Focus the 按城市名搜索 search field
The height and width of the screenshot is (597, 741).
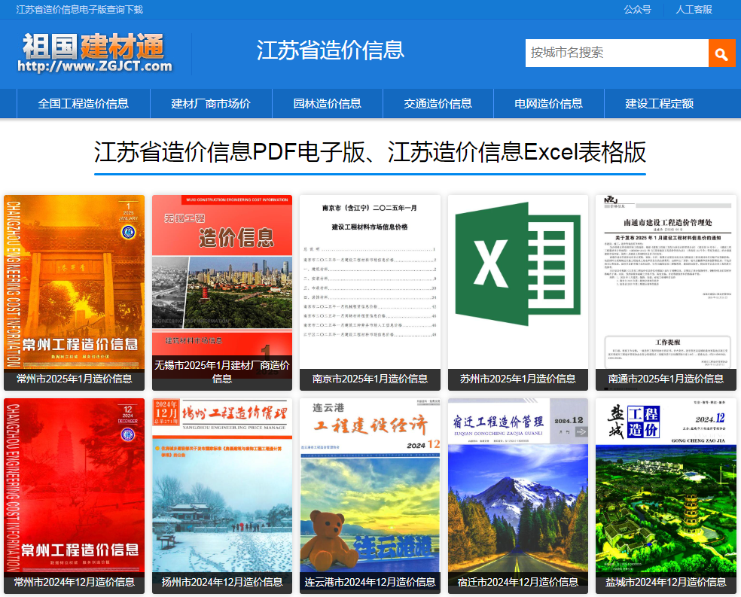(x=617, y=53)
